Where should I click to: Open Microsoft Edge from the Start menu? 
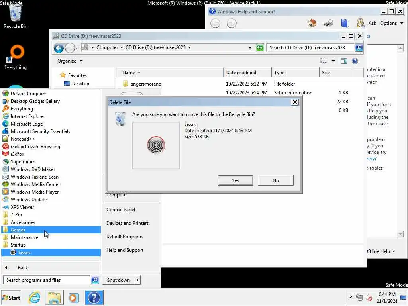(x=51, y=124)
